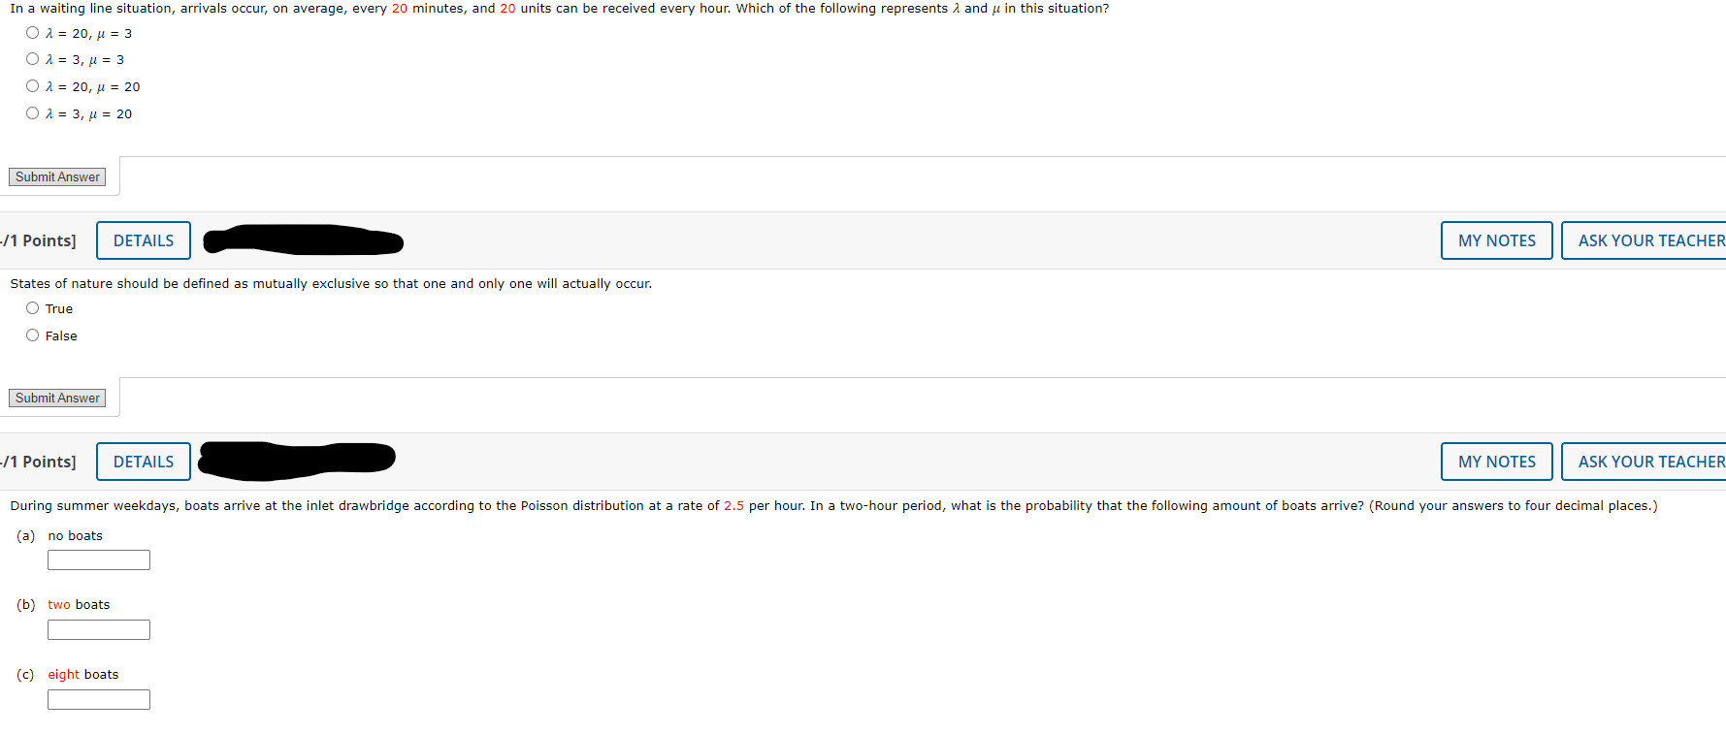Open DETAILS for the boats arrival question
Image resolution: width=1726 pixels, height=734 pixels.
143,461
